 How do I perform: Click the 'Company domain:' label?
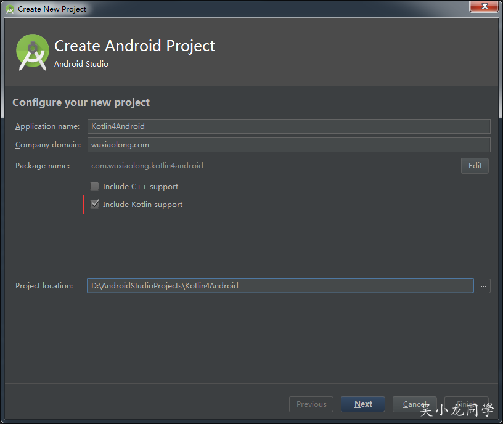click(x=48, y=145)
